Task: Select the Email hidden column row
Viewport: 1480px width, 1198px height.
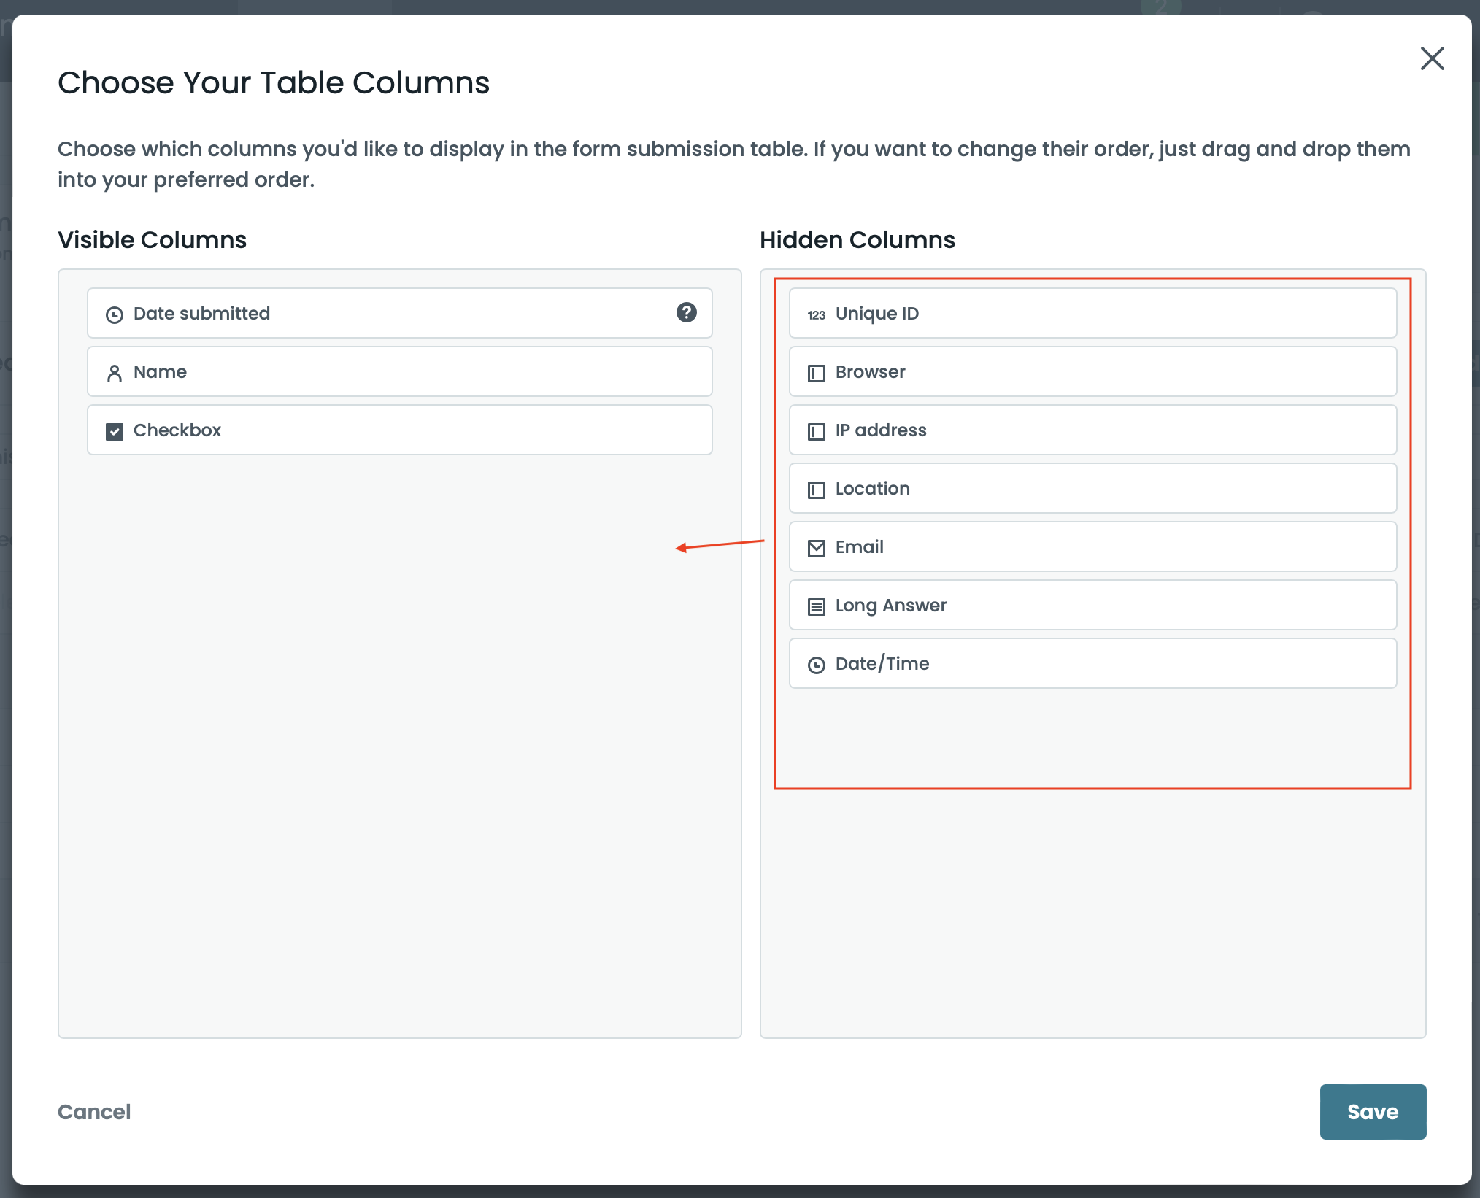Action: 1092,546
